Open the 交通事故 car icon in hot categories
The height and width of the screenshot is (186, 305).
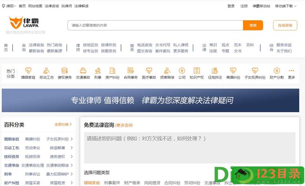pos(83,70)
